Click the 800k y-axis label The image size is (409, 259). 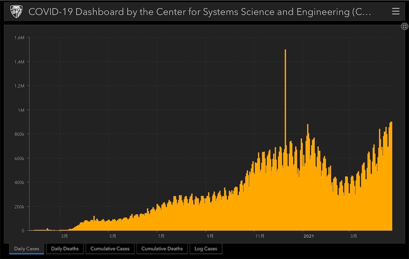(19, 134)
